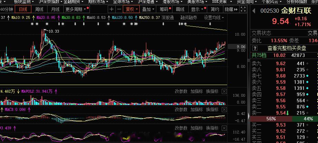Open 期权市场 menu
This screenshot has height=143, width=318.
(98, 2)
